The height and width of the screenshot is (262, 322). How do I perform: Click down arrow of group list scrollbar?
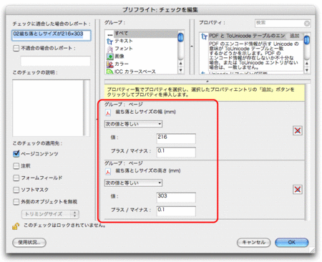point(181,70)
